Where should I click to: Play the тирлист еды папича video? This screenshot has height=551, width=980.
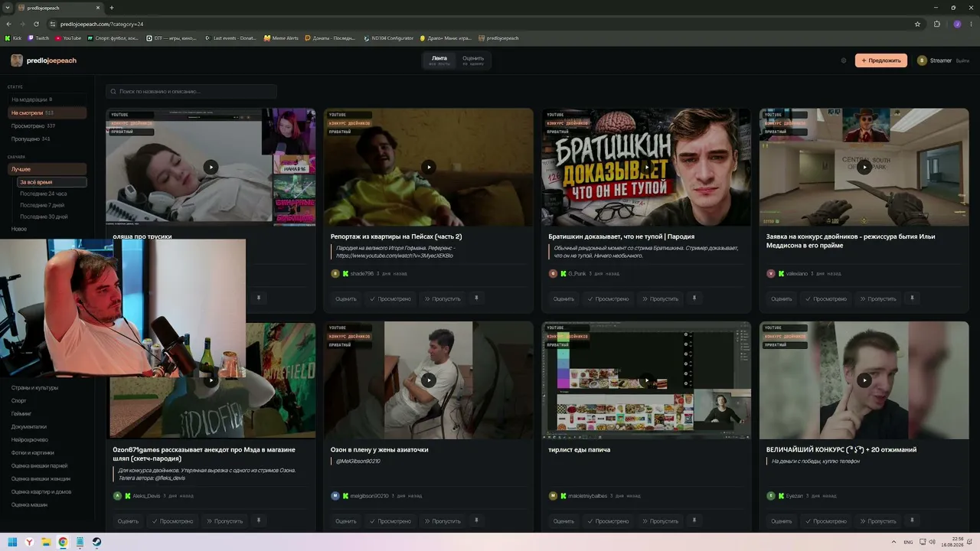click(x=646, y=380)
